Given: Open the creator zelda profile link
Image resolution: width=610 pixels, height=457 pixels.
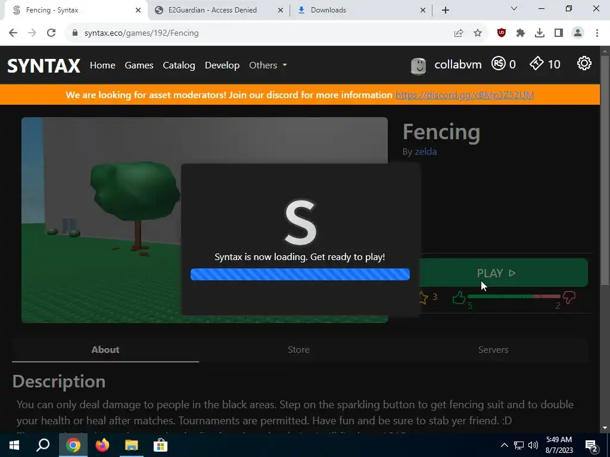Looking at the screenshot, I should tap(425, 152).
